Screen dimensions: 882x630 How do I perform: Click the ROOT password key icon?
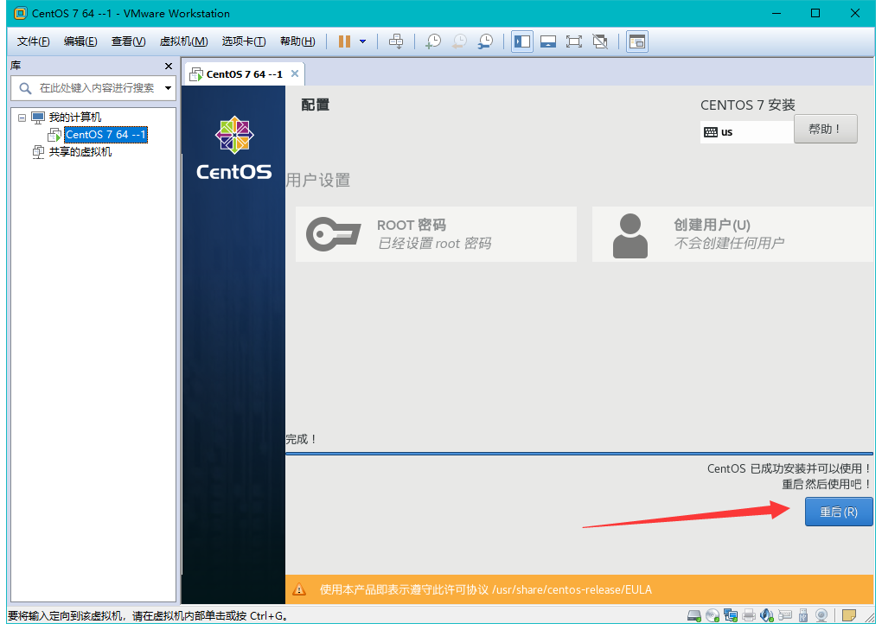(x=333, y=234)
